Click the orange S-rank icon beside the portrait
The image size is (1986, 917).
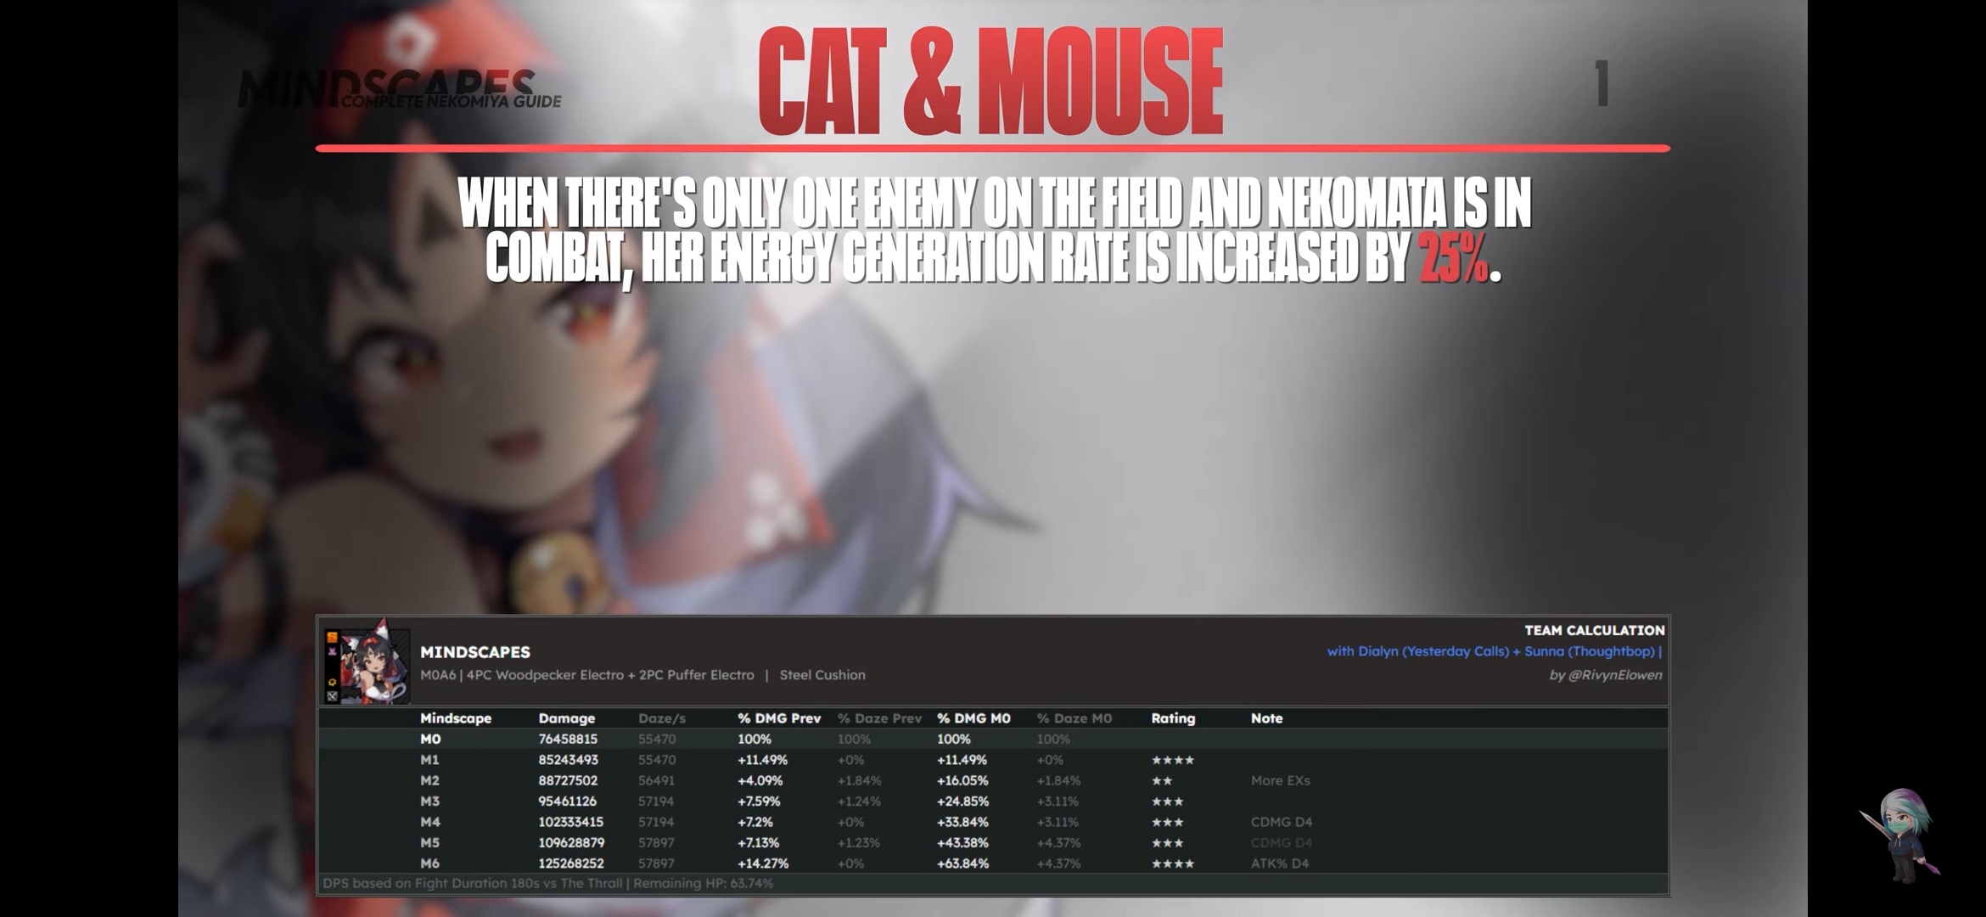[332, 637]
